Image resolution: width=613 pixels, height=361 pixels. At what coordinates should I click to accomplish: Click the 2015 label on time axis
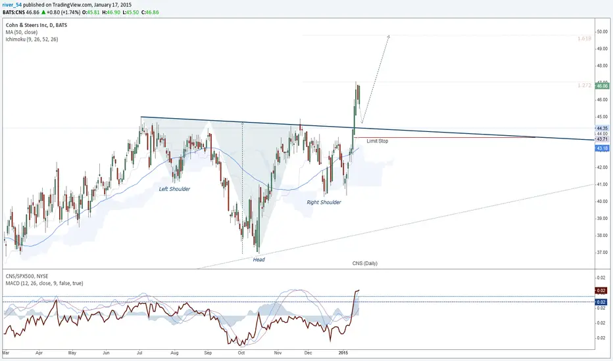point(343,353)
